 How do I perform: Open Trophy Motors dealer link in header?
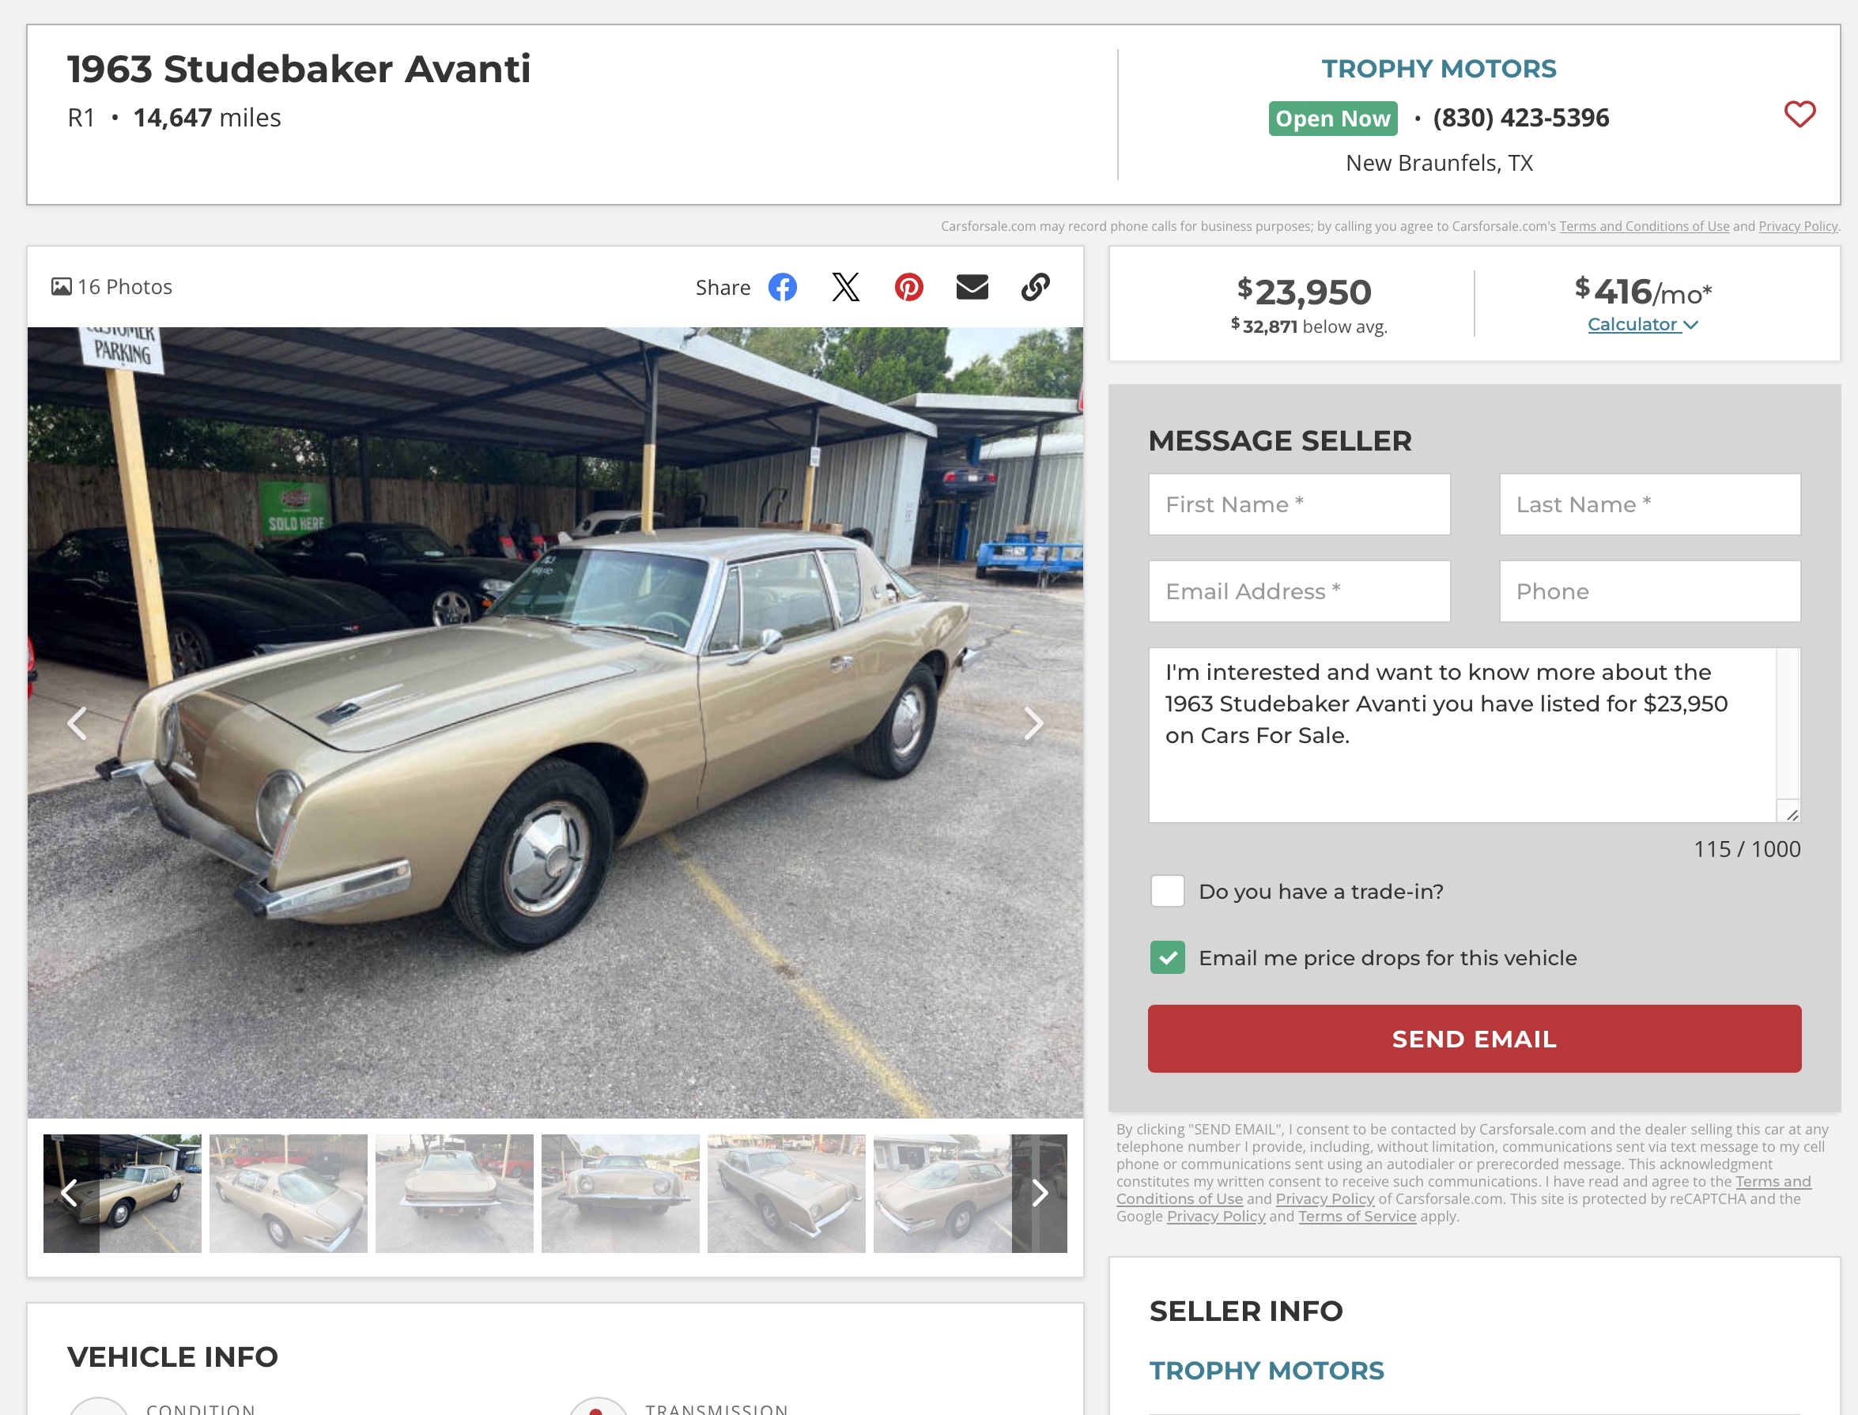1438,68
